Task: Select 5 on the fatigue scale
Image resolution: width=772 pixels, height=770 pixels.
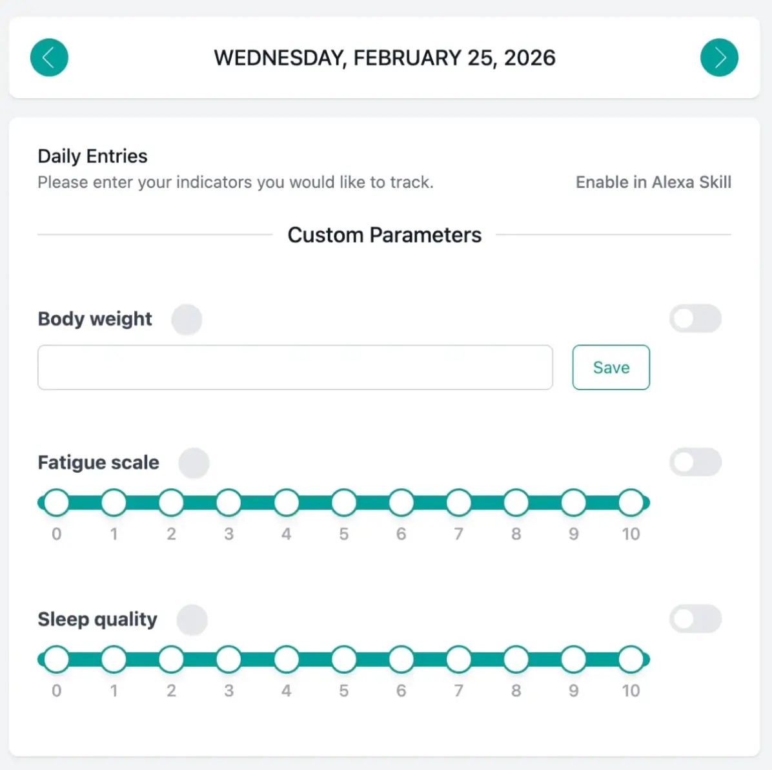Action: 343,502
